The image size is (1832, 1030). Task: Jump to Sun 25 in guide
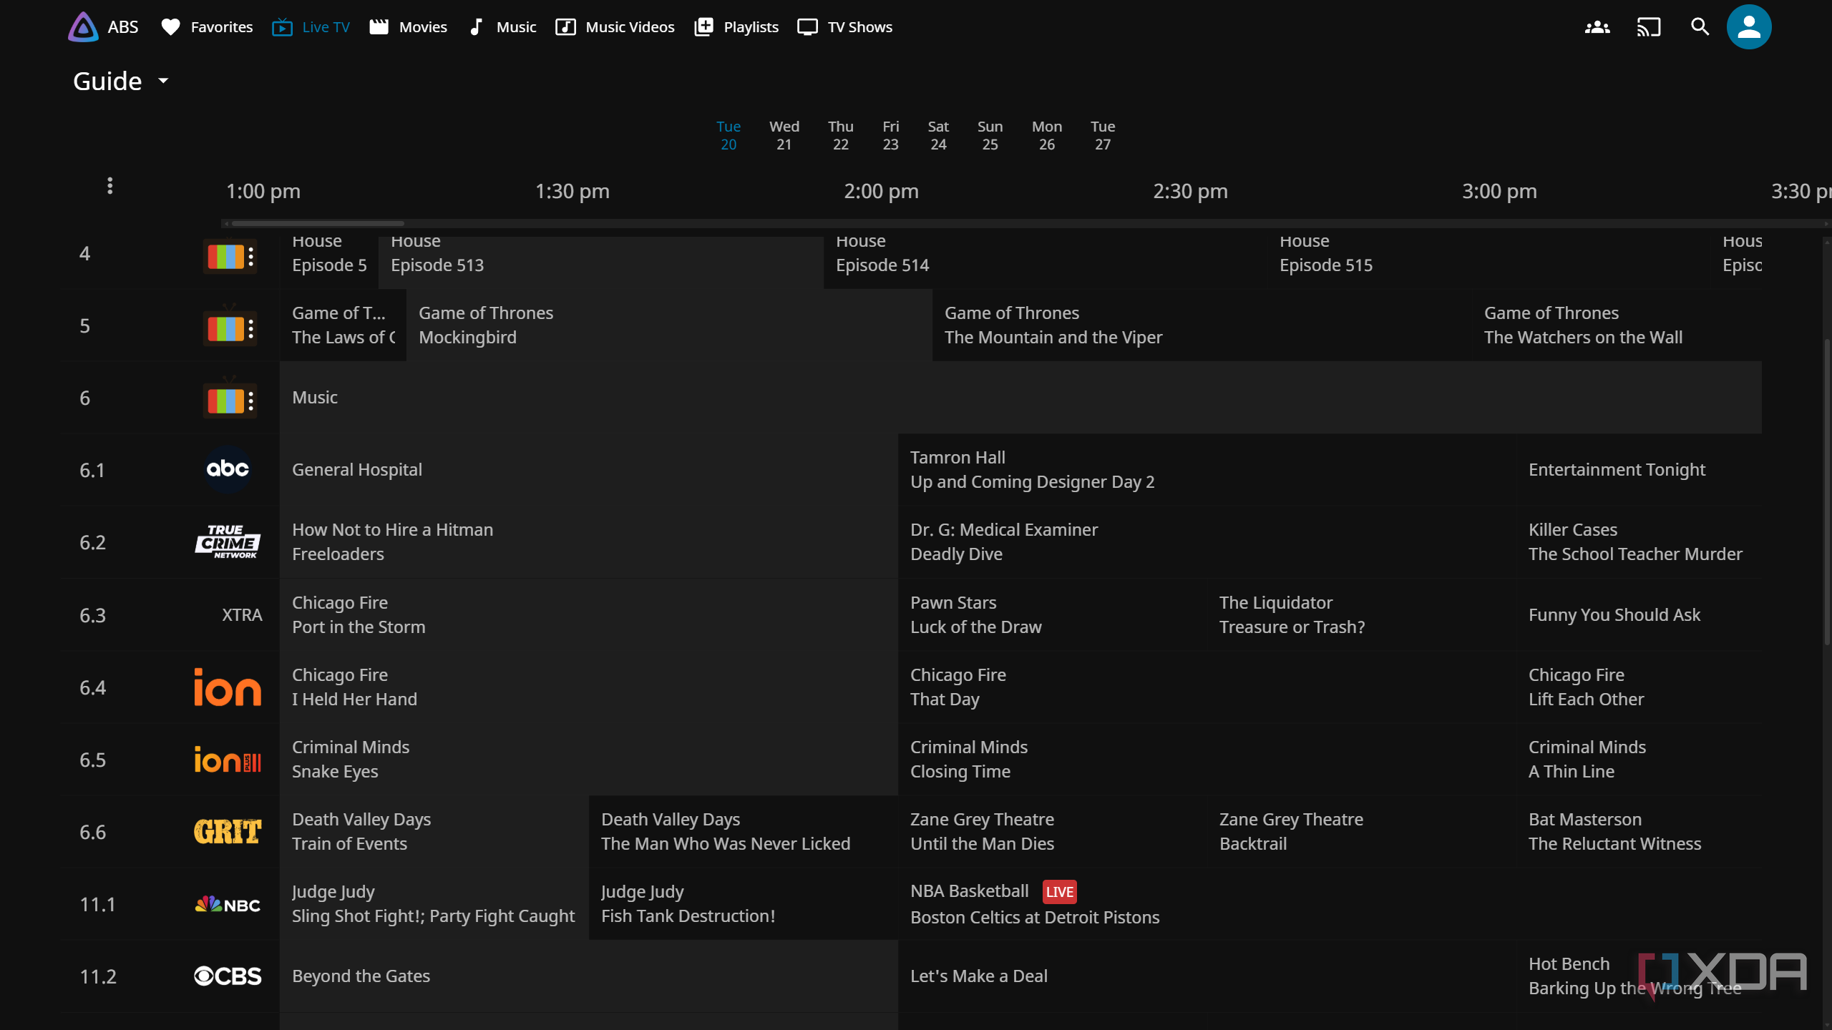tap(990, 135)
